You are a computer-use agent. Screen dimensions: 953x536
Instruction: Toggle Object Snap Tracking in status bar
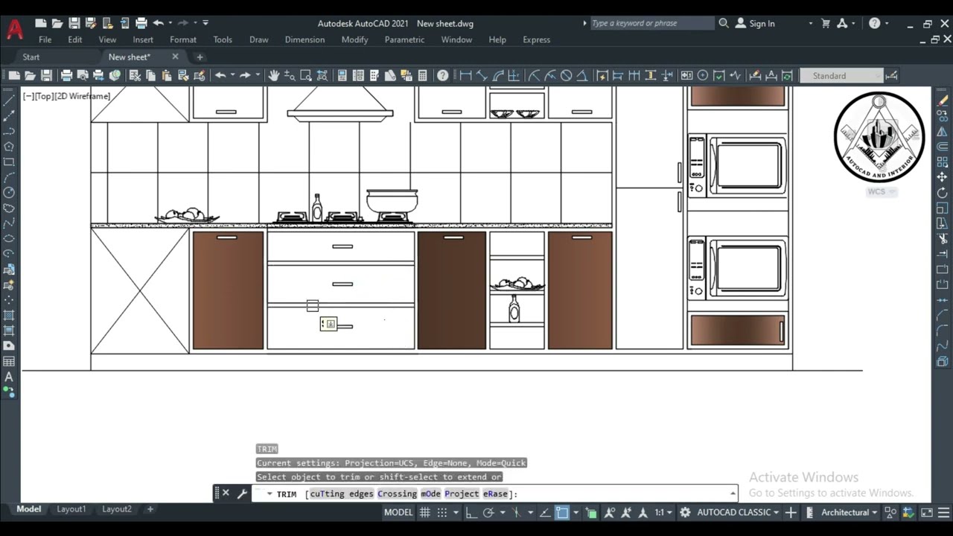(x=544, y=512)
